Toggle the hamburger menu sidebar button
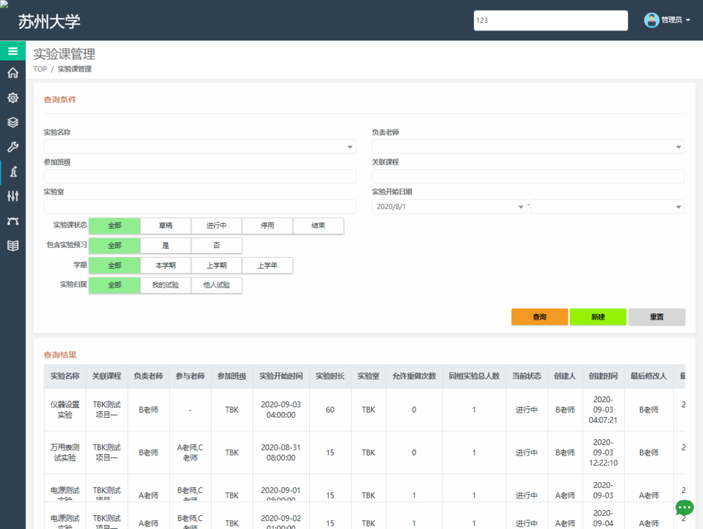The width and height of the screenshot is (703, 529). tap(12, 51)
